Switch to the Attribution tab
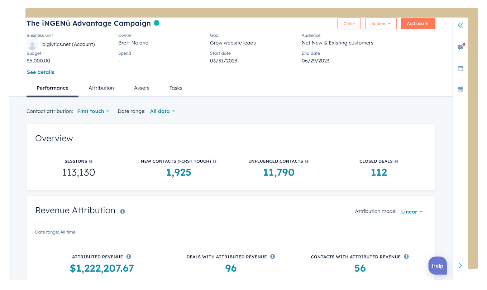This screenshot has width=487, height=290. point(101,88)
